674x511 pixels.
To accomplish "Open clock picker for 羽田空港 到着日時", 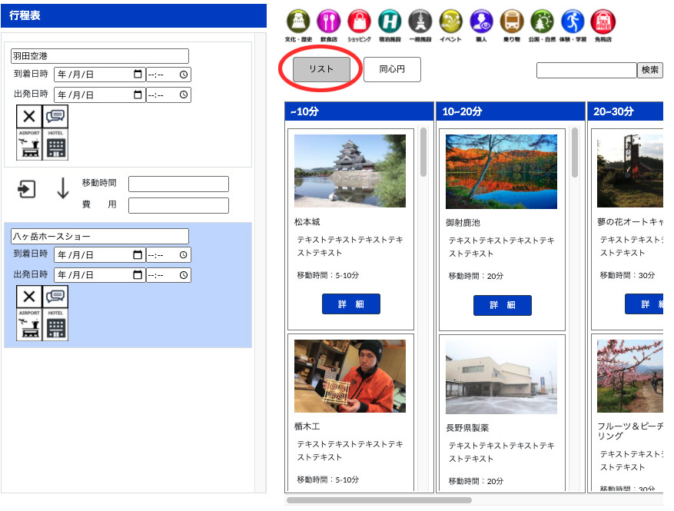I will pos(184,75).
